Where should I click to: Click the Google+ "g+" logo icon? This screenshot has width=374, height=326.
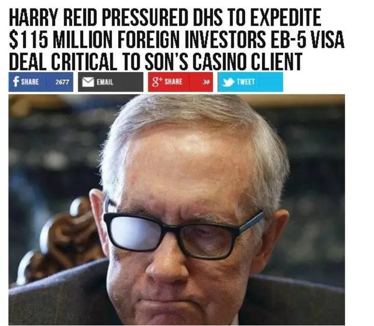(157, 82)
